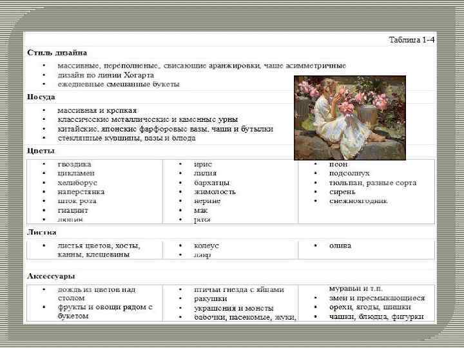
Task: Click the foliage entry 'колеус'
Action: [x=206, y=246]
